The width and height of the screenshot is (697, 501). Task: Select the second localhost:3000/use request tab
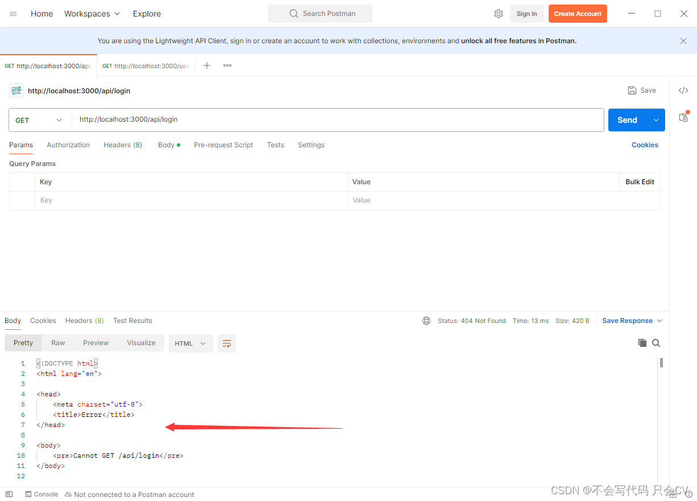[x=146, y=66]
